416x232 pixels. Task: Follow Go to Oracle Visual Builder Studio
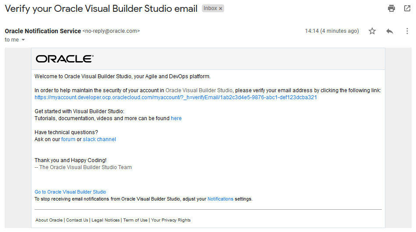click(71, 192)
